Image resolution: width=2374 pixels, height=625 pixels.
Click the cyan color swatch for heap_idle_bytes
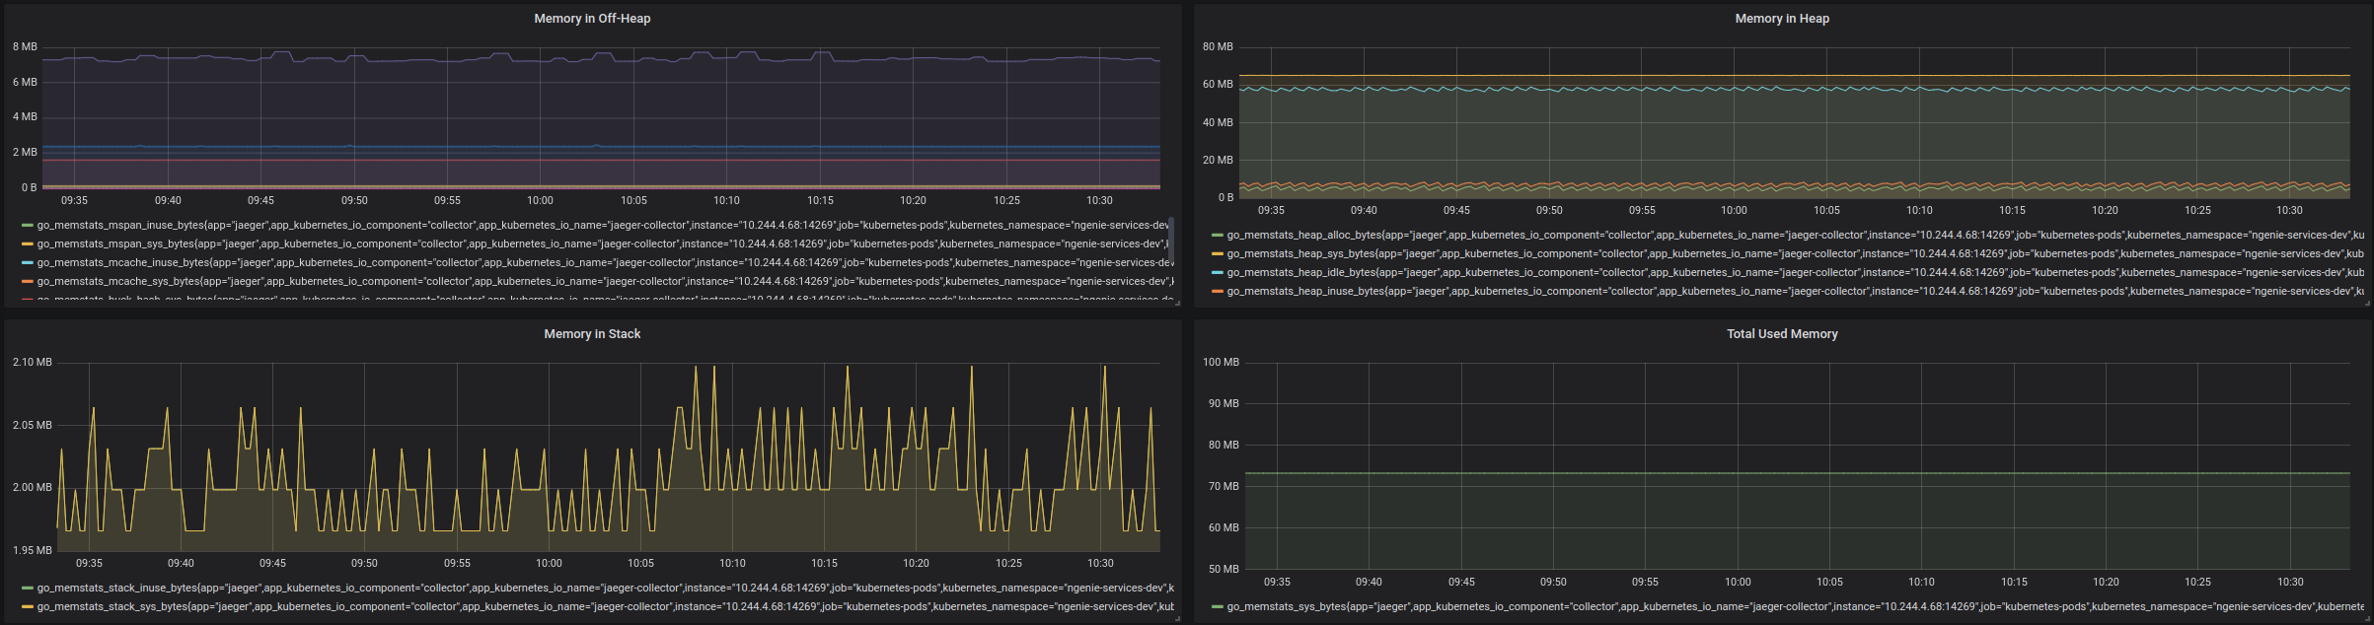tap(1218, 273)
